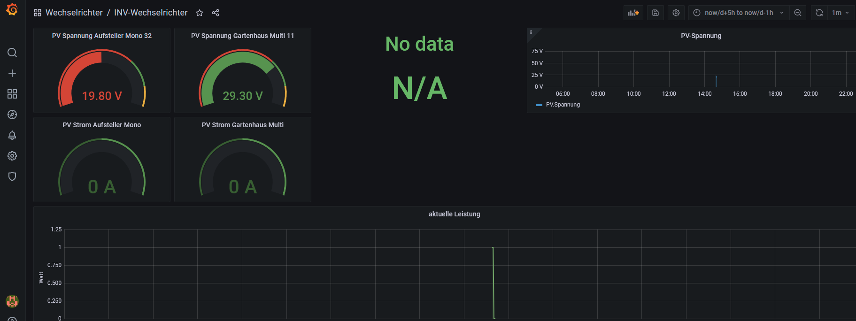856x321 pixels.
Task: Toggle the PV.Spannung legend series
Action: click(563, 105)
